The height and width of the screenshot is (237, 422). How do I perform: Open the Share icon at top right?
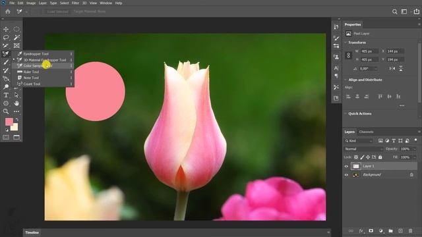[417, 12]
